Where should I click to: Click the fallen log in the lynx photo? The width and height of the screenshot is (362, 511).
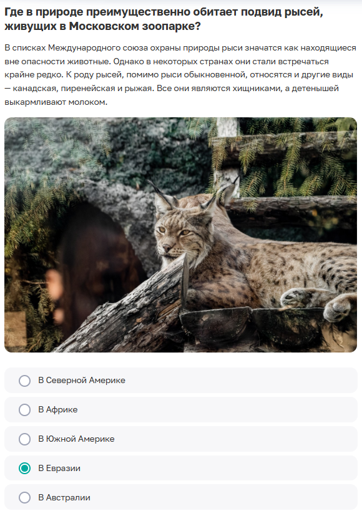124,313
